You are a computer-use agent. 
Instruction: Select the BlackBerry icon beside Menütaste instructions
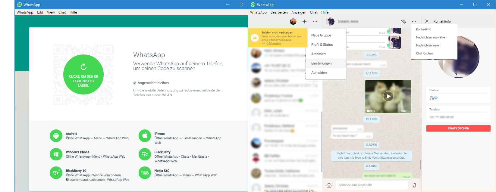[145, 154]
